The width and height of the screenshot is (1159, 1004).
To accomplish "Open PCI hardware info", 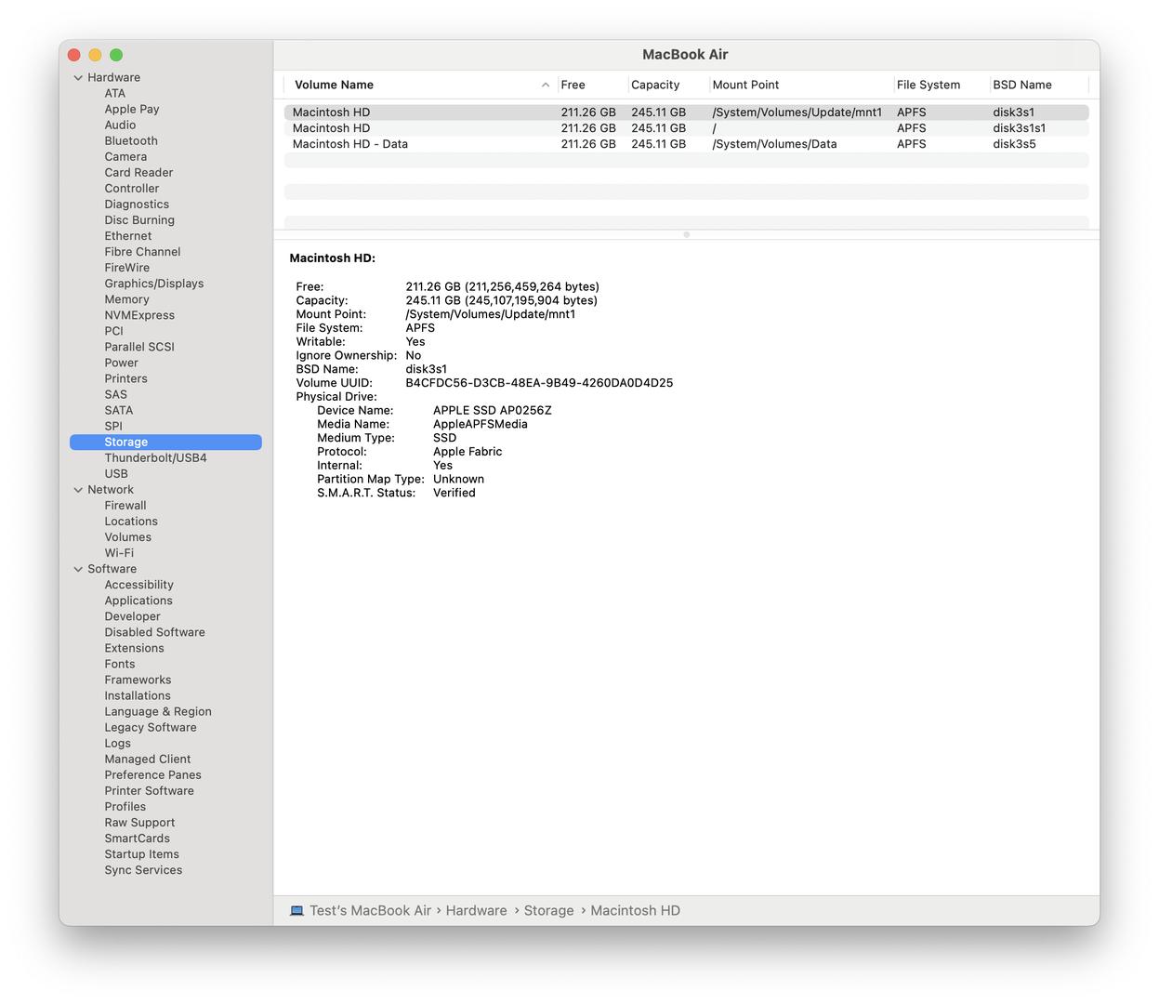I will tap(113, 331).
